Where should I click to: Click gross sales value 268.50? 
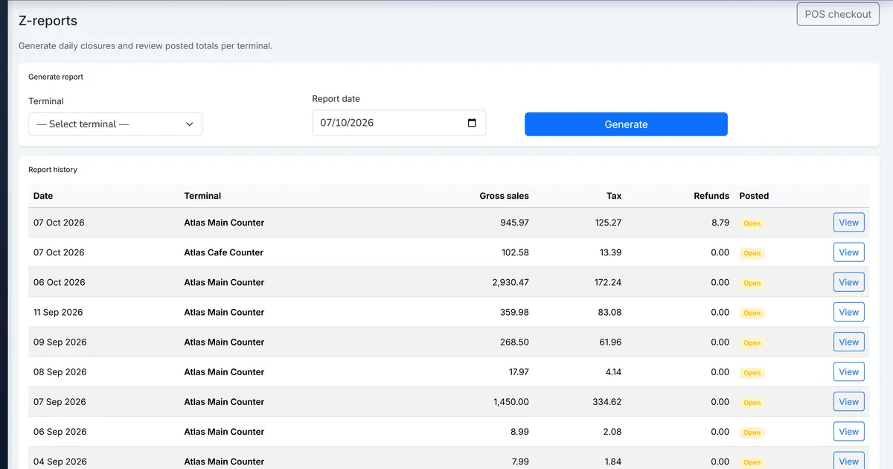pos(514,342)
